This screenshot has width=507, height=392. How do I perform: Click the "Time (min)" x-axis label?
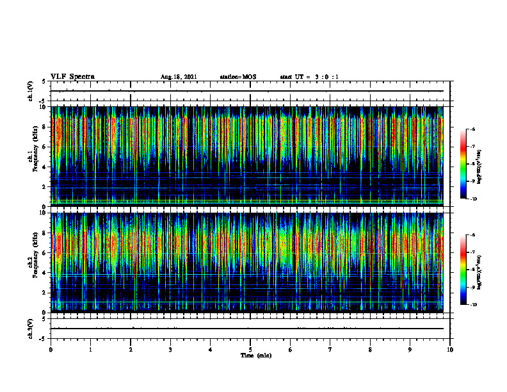tap(256, 355)
